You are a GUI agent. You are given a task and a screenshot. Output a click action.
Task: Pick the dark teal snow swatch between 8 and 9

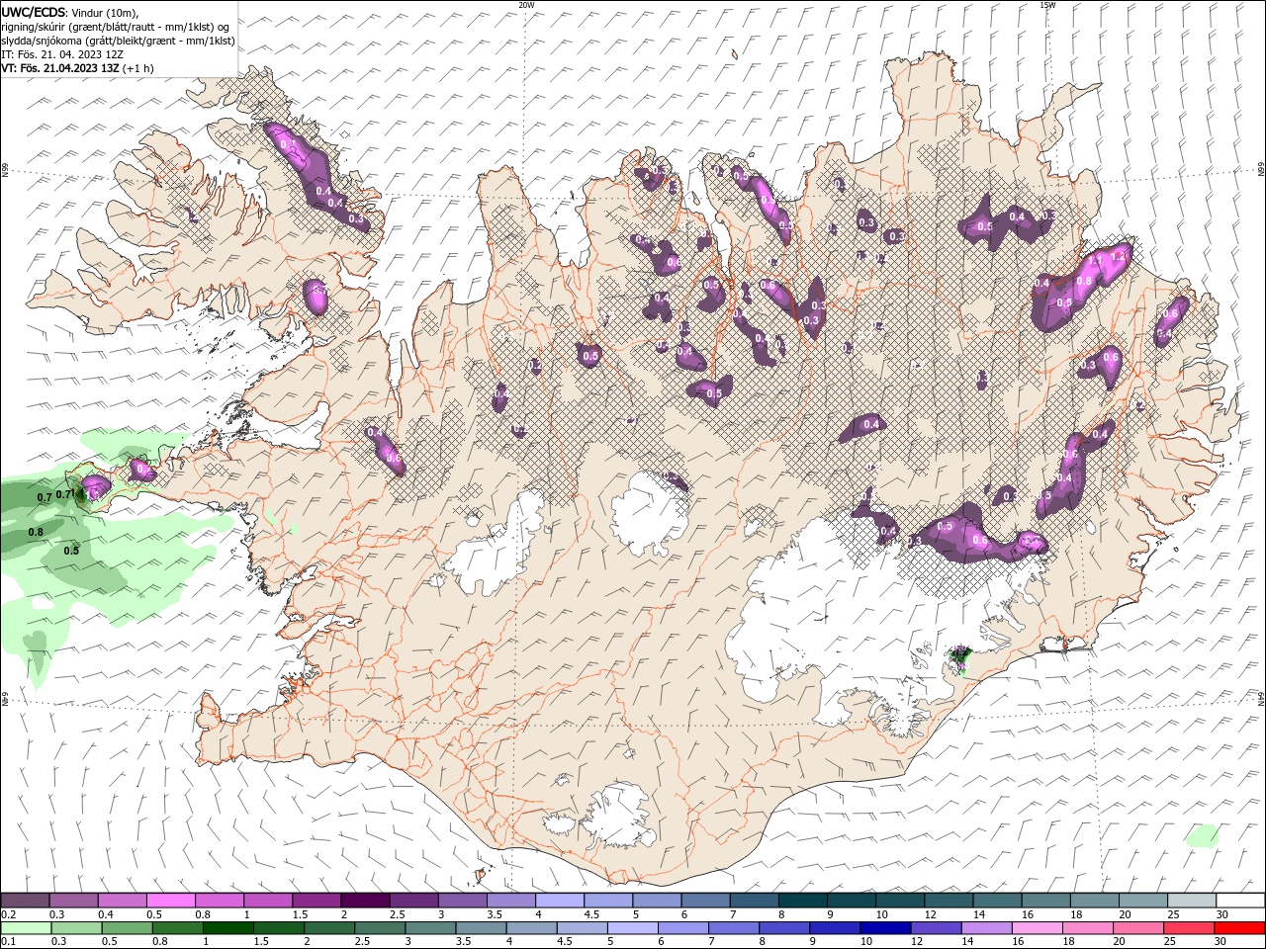[802, 901]
